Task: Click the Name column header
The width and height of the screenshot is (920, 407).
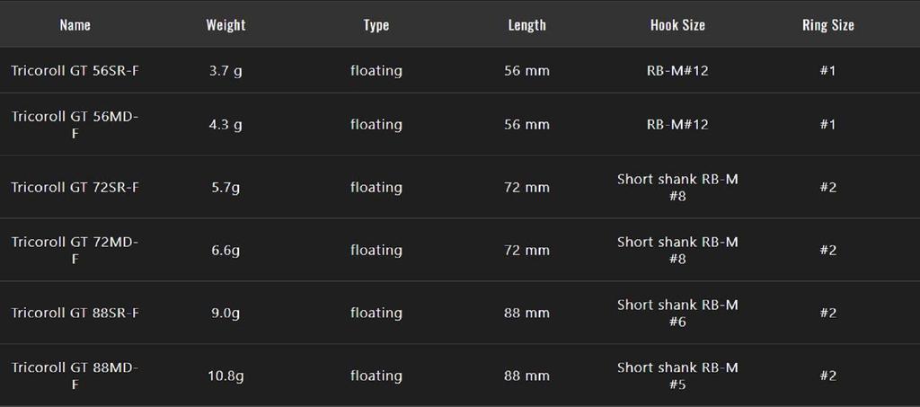Action: click(x=75, y=25)
